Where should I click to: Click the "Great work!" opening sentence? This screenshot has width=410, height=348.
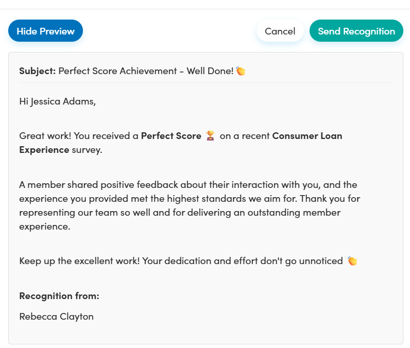tap(45, 136)
